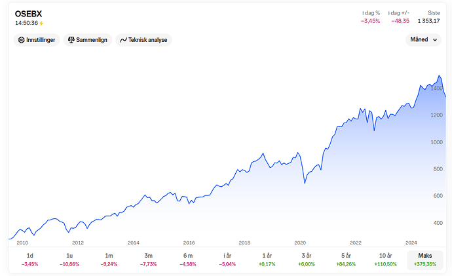Show the 5 år performance
This screenshot has height=276, width=452.
point(346,260)
